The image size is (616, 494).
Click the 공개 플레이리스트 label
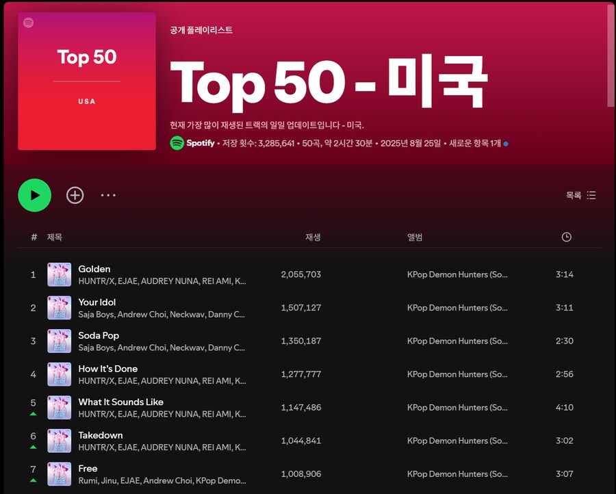click(x=201, y=30)
